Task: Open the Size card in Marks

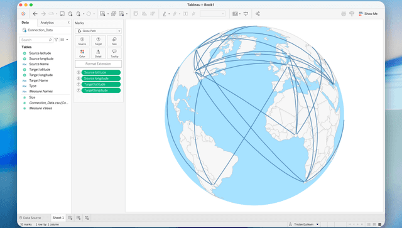Action: [x=114, y=41]
